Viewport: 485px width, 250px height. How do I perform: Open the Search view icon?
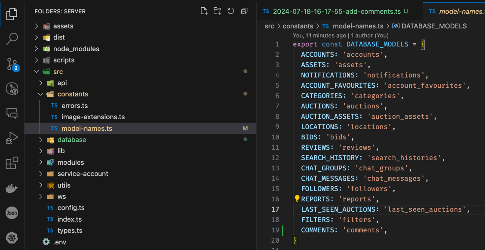(12, 39)
